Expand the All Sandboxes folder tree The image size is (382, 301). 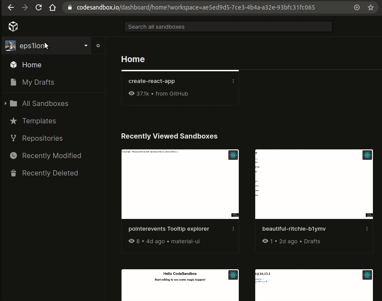point(5,103)
